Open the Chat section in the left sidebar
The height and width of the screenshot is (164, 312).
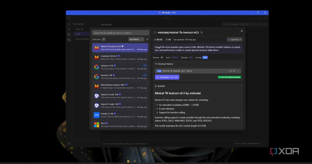[x=69, y=24]
